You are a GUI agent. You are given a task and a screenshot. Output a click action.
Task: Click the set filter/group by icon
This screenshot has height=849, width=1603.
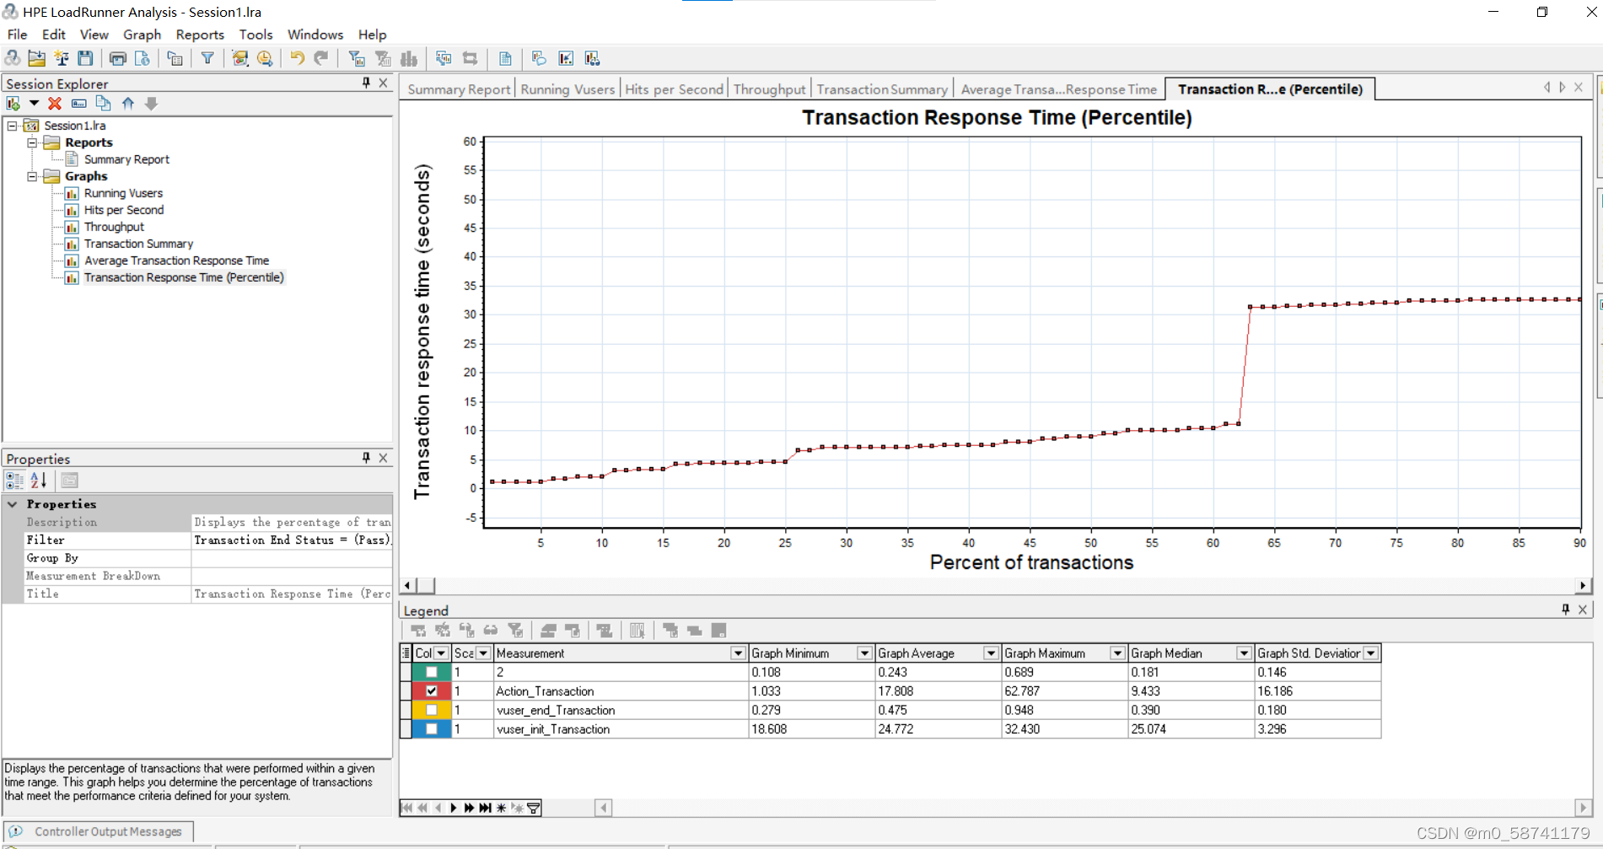pyautogui.click(x=357, y=58)
